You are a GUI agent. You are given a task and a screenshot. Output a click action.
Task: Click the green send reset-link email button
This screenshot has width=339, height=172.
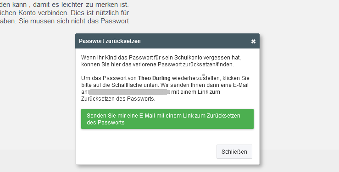[x=167, y=119]
